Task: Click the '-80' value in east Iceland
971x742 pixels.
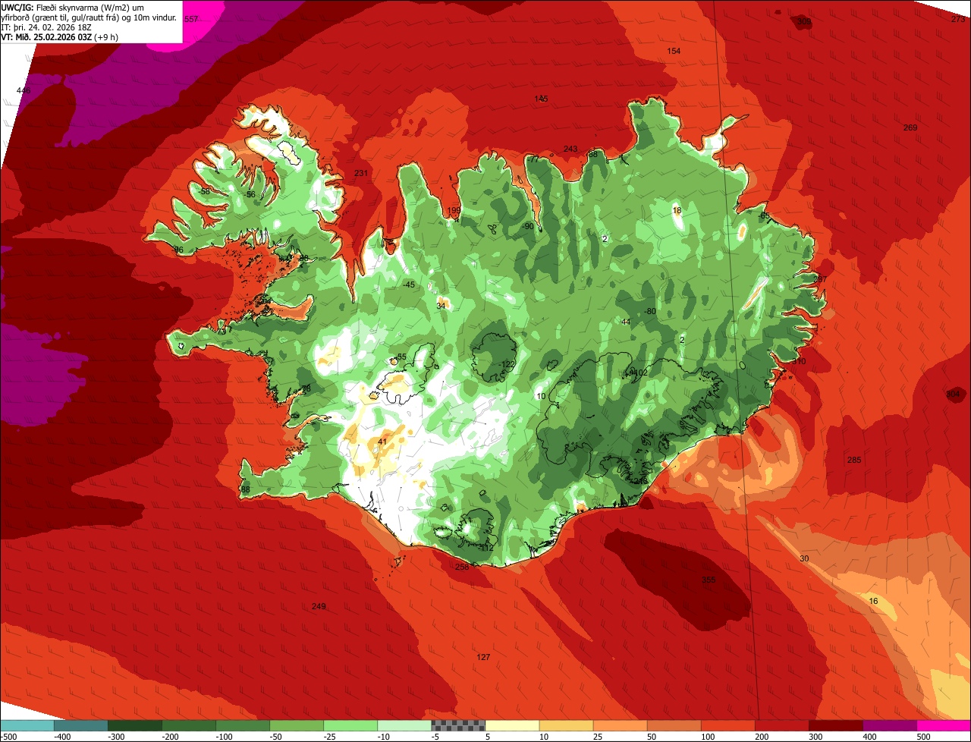Action: (x=649, y=312)
